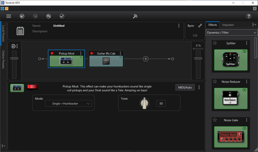
Task: Select the Noise Reducer pedal thumbnail
Action: [x=231, y=98]
